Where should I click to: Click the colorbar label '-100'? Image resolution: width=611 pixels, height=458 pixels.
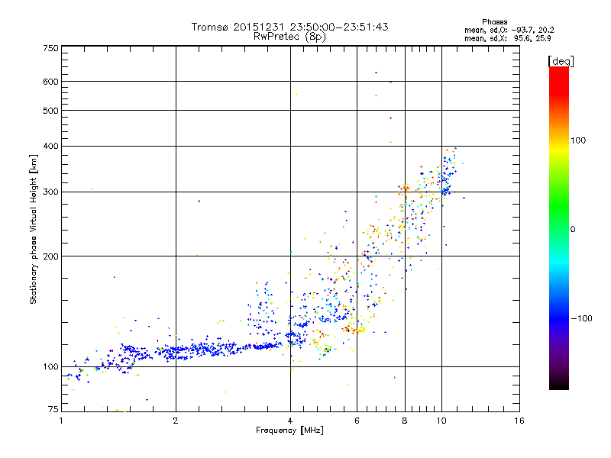click(581, 318)
